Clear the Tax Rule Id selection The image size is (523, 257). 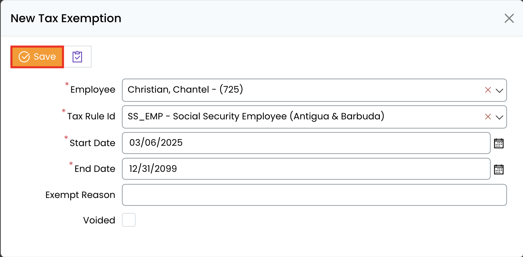pyautogui.click(x=488, y=117)
